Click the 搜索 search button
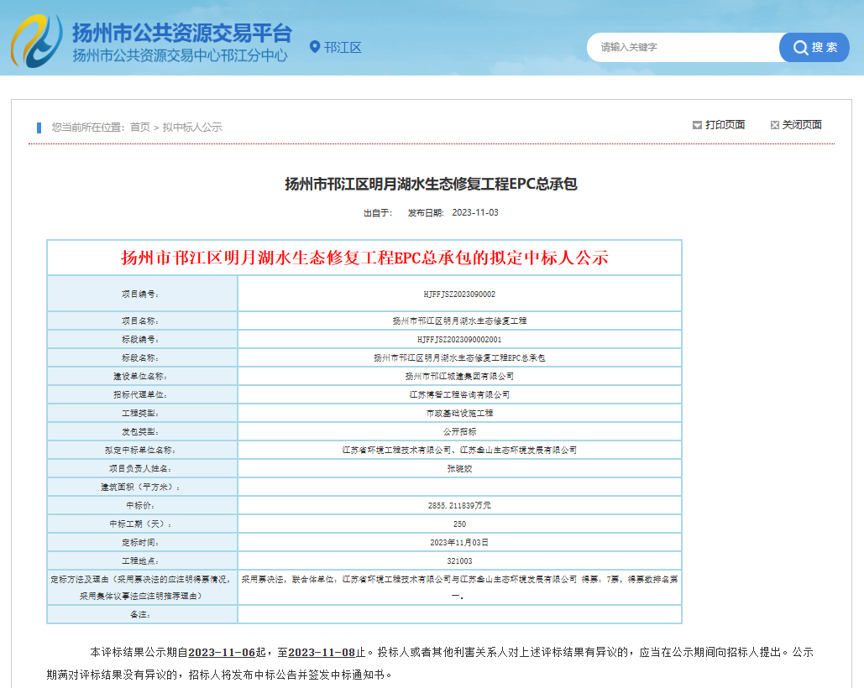864x688 pixels. pyautogui.click(x=814, y=47)
